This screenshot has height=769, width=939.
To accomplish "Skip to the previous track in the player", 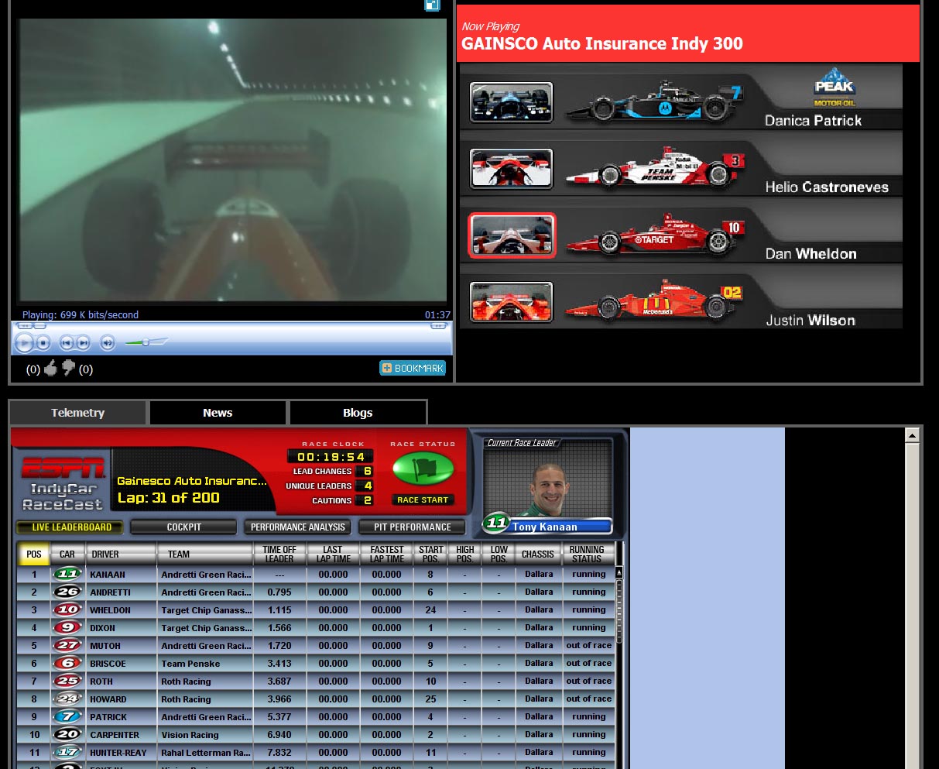I will (x=67, y=342).
